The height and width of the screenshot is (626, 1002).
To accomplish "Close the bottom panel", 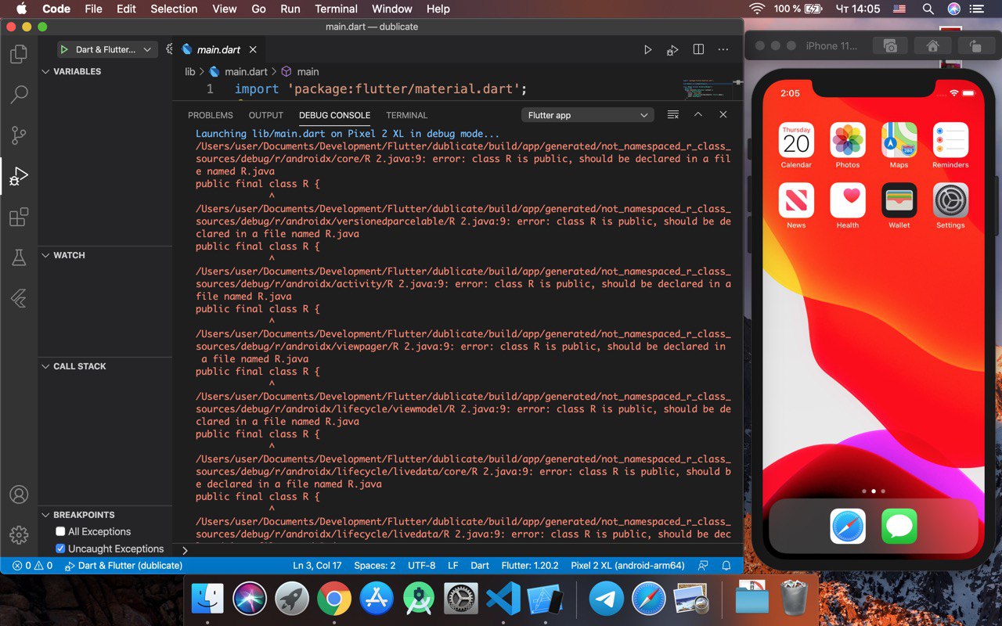I will (723, 115).
